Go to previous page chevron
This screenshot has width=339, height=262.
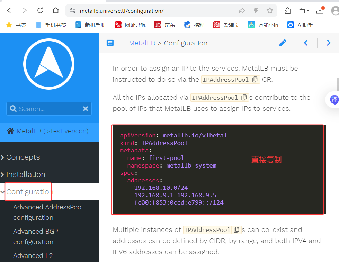[x=306, y=43]
